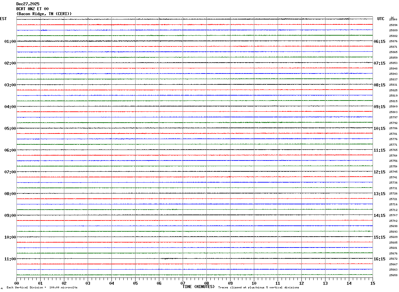Click the 06:15 UTC time label
The height and width of the screenshot is (292, 399).
380,42
